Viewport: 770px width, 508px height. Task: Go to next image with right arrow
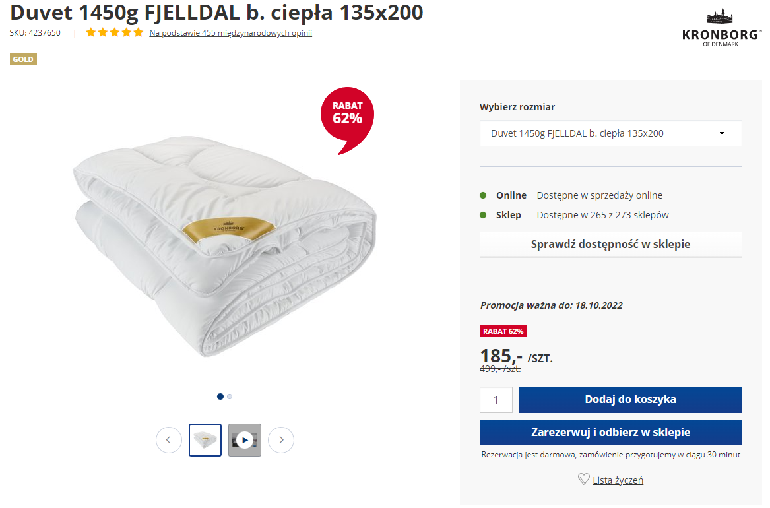tap(281, 440)
